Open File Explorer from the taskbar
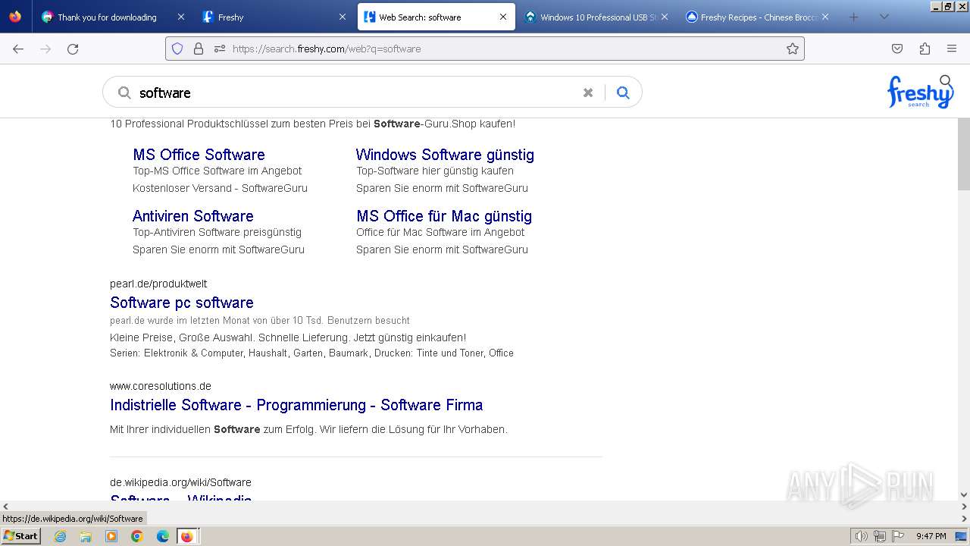The width and height of the screenshot is (970, 546). 86,536
